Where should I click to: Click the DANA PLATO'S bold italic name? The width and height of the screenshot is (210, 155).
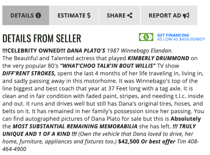[86, 51]
